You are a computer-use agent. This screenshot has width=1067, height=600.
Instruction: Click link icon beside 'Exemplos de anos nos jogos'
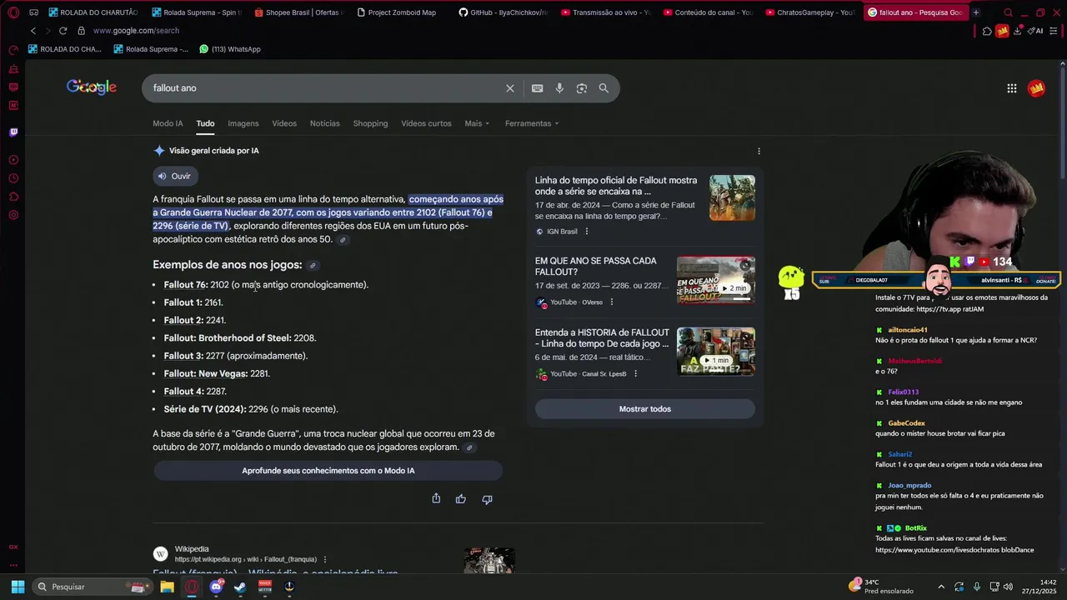pos(313,266)
